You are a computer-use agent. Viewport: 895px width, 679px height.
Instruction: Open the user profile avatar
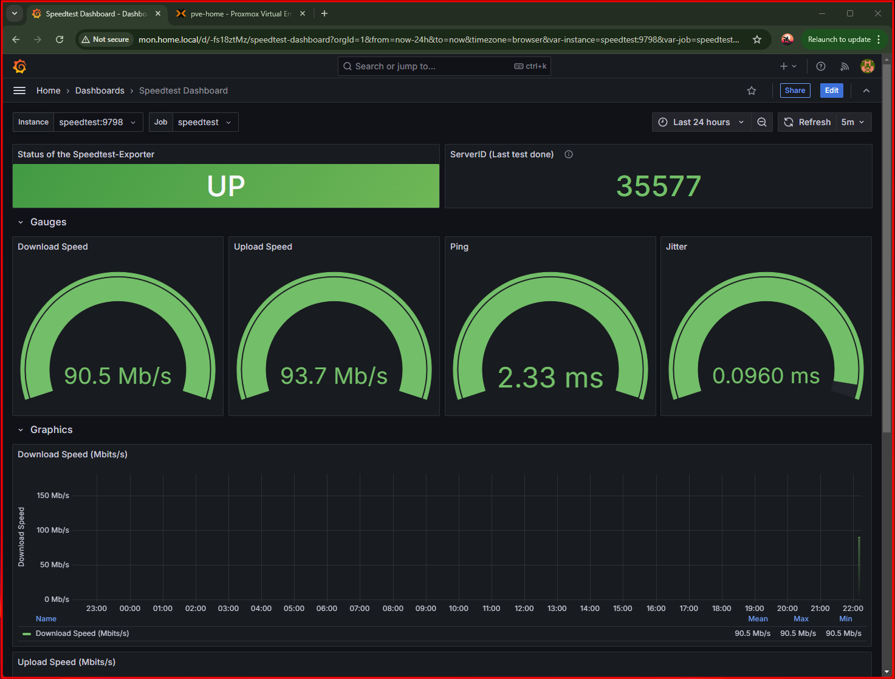(x=868, y=66)
